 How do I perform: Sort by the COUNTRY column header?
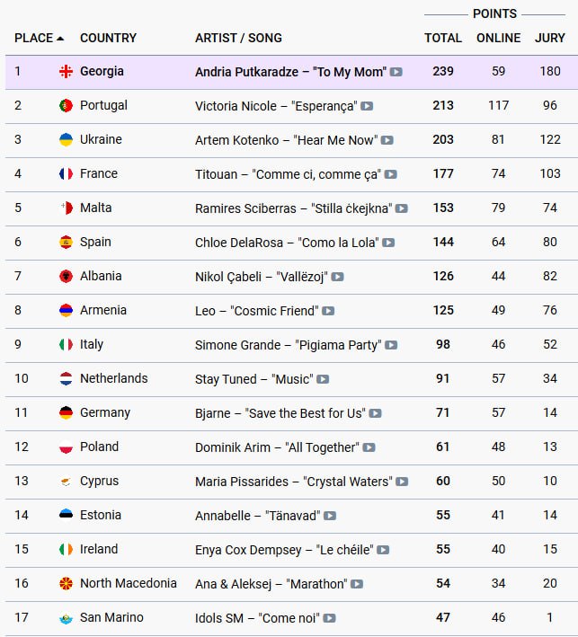[x=108, y=38]
